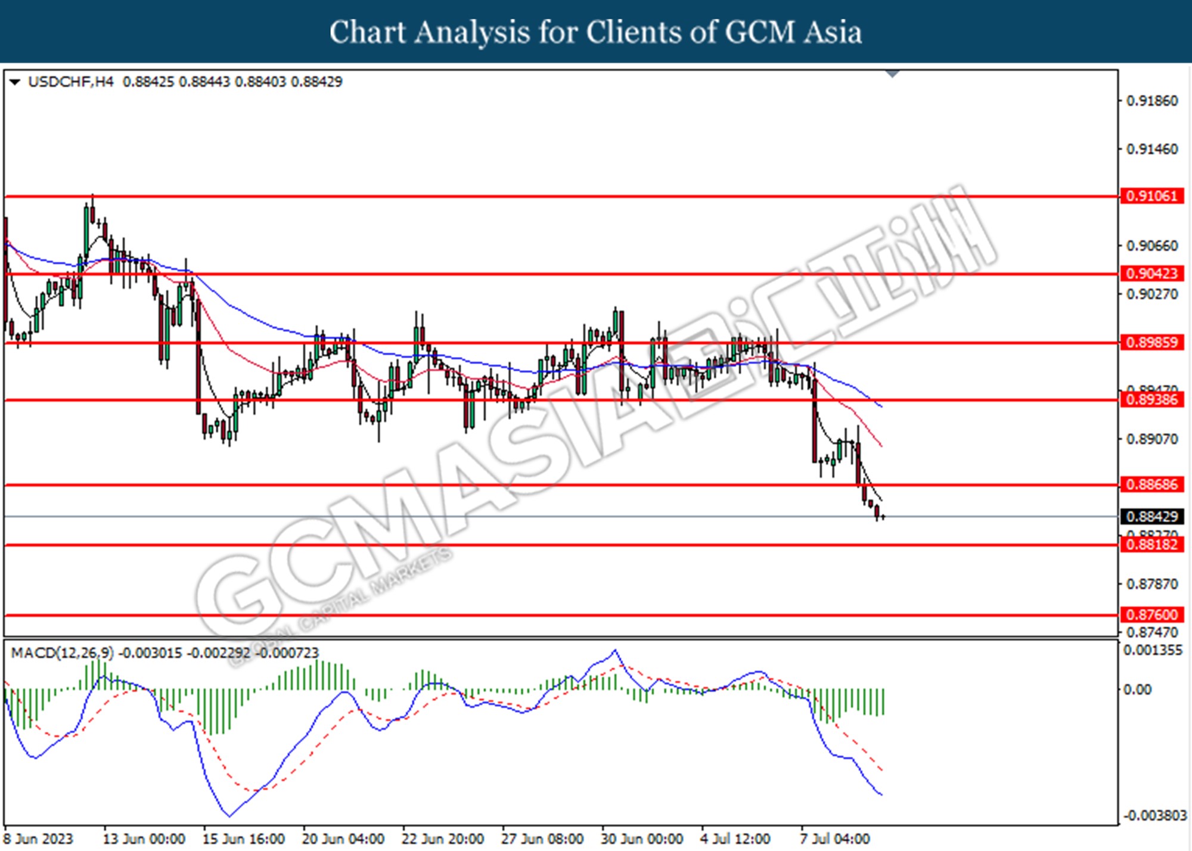Select the 0.89386 price level label
Image resolution: width=1192 pixels, height=851 pixels.
click(x=1152, y=400)
